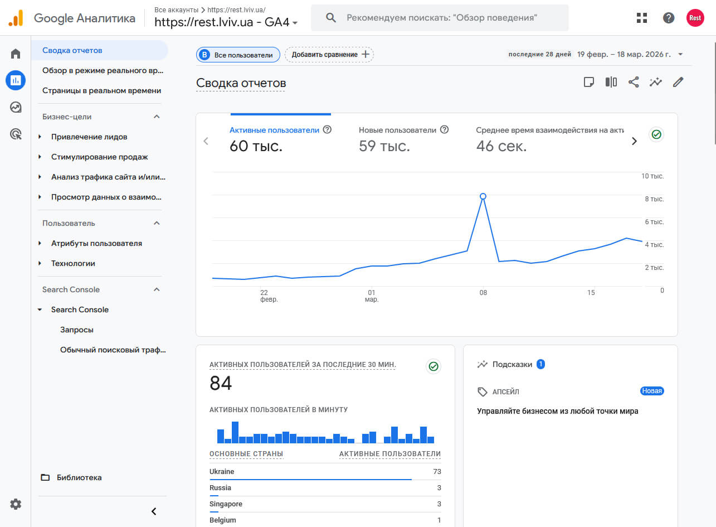
Task: Click the March 08 peak data point
Action: pos(483,196)
